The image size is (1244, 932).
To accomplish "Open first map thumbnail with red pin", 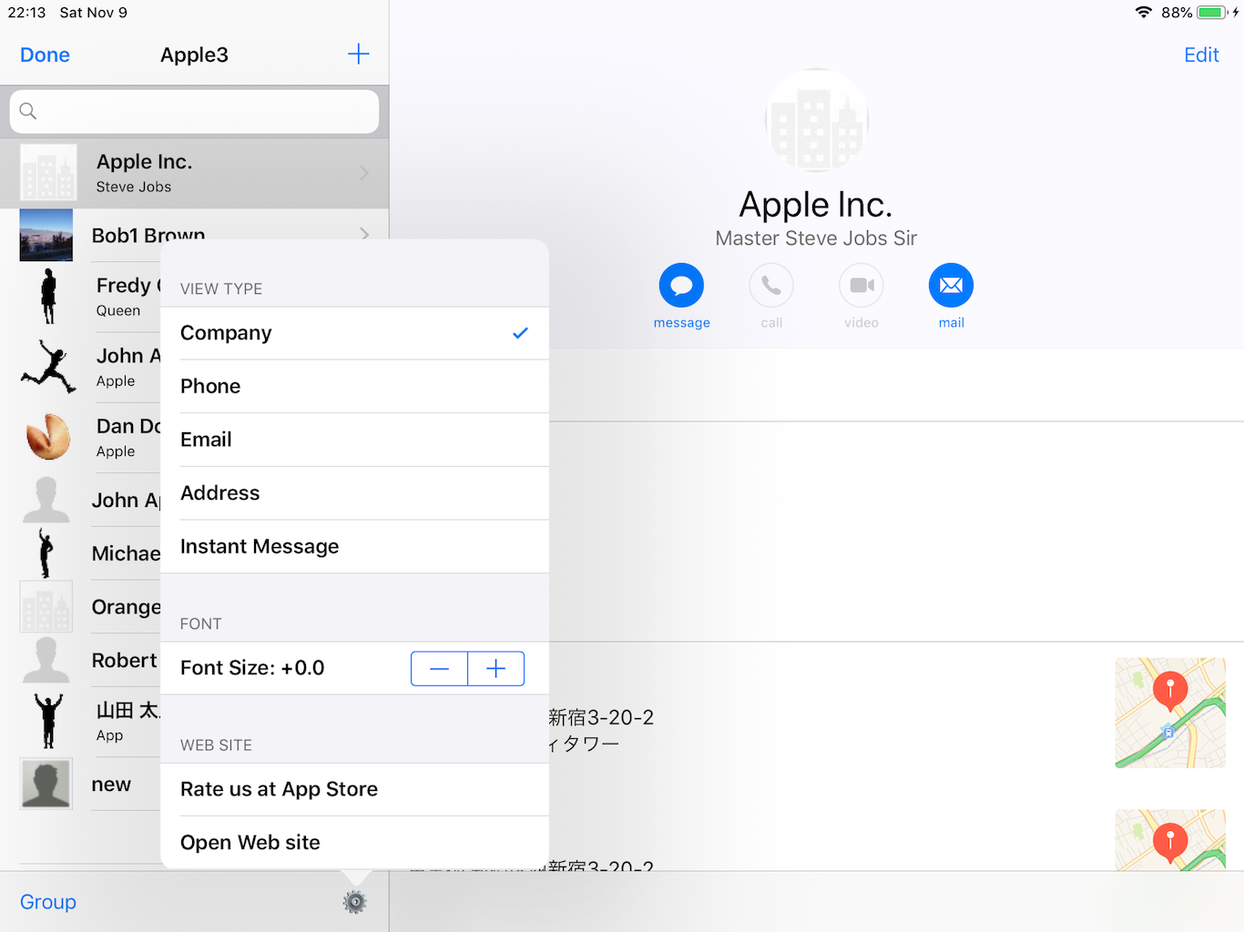I will (x=1170, y=713).
